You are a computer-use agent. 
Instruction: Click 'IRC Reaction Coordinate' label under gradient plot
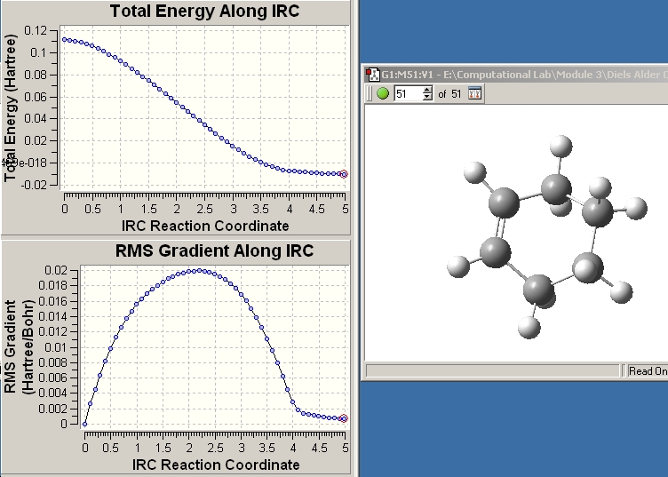coord(216,465)
